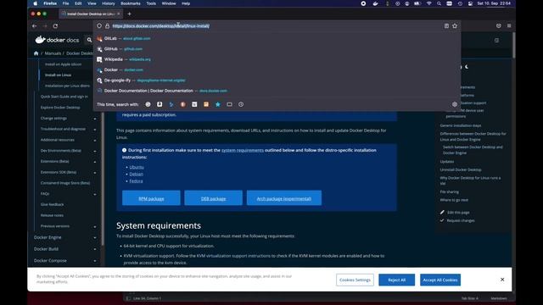Open the Bookmarks menu
The image size is (543, 305).
[131, 3]
